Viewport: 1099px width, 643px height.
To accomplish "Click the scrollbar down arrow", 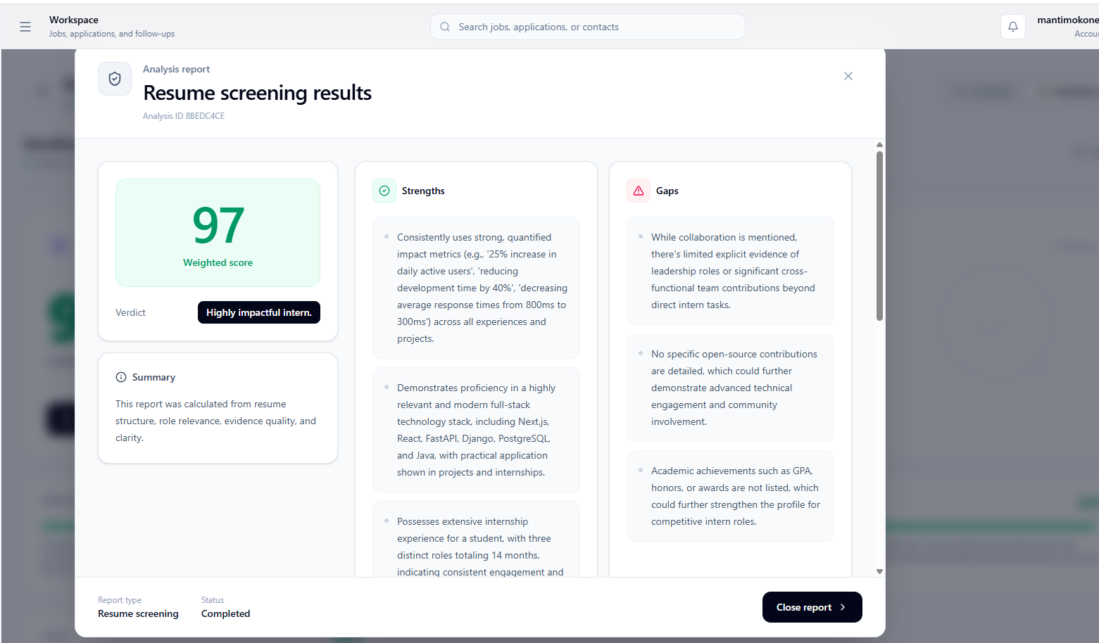I will point(879,571).
